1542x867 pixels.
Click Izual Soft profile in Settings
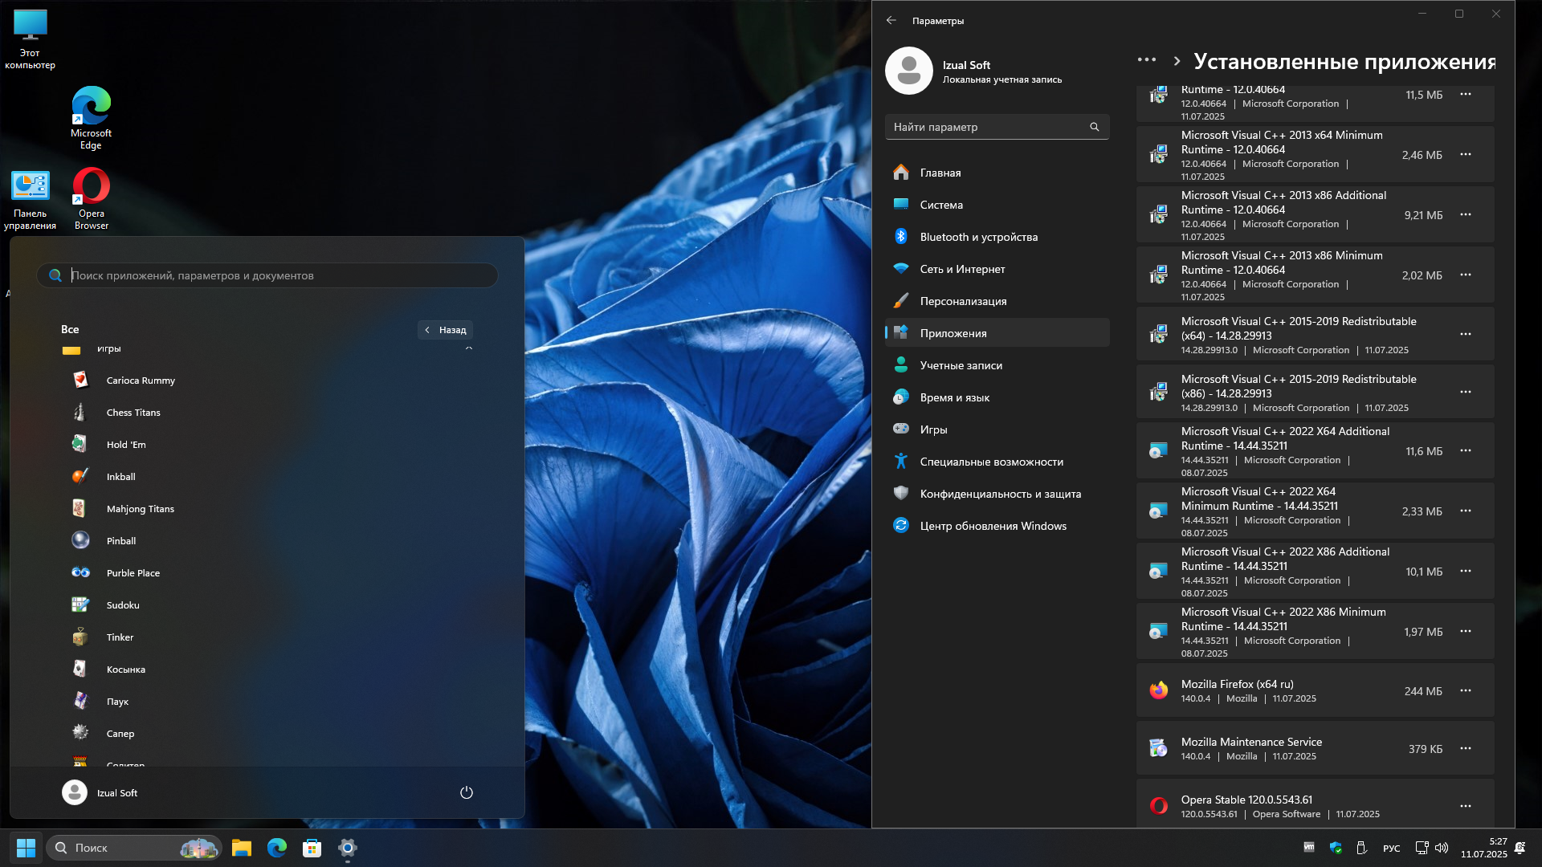point(973,71)
